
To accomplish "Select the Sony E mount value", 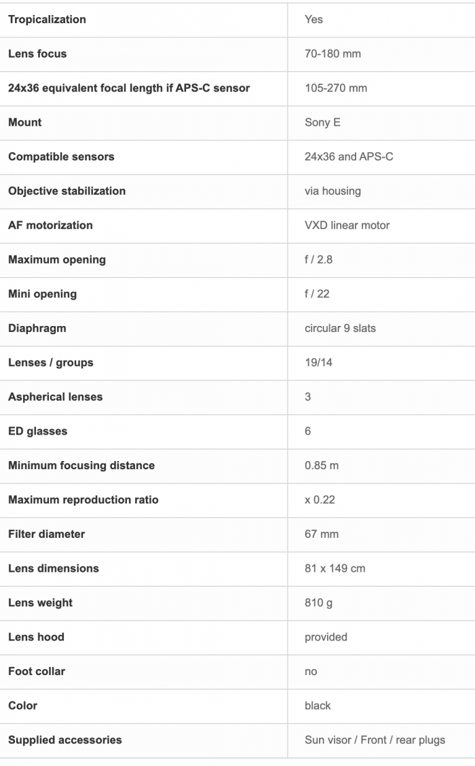I will point(322,122).
